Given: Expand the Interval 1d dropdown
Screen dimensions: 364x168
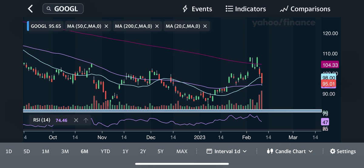Looking at the screenshot, I should pyautogui.click(x=226, y=151).
